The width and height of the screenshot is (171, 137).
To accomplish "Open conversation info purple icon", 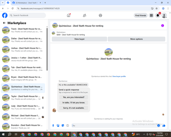I will [x=162, y=26].
